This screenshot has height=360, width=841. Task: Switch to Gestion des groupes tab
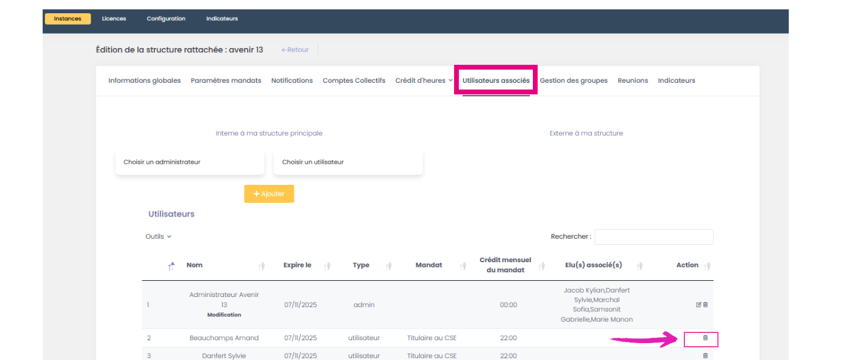574,80
